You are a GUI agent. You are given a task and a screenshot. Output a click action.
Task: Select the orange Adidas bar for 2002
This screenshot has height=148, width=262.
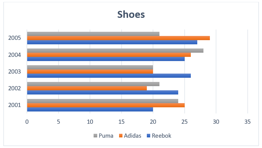[x=87, y=88]
